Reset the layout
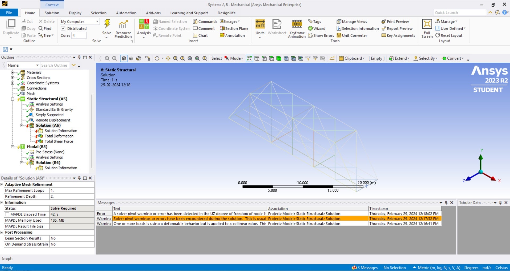510x271 pixels. coord(449,35)
